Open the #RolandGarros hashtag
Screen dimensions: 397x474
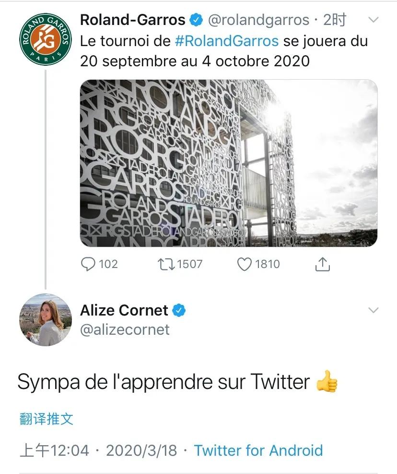227,41
